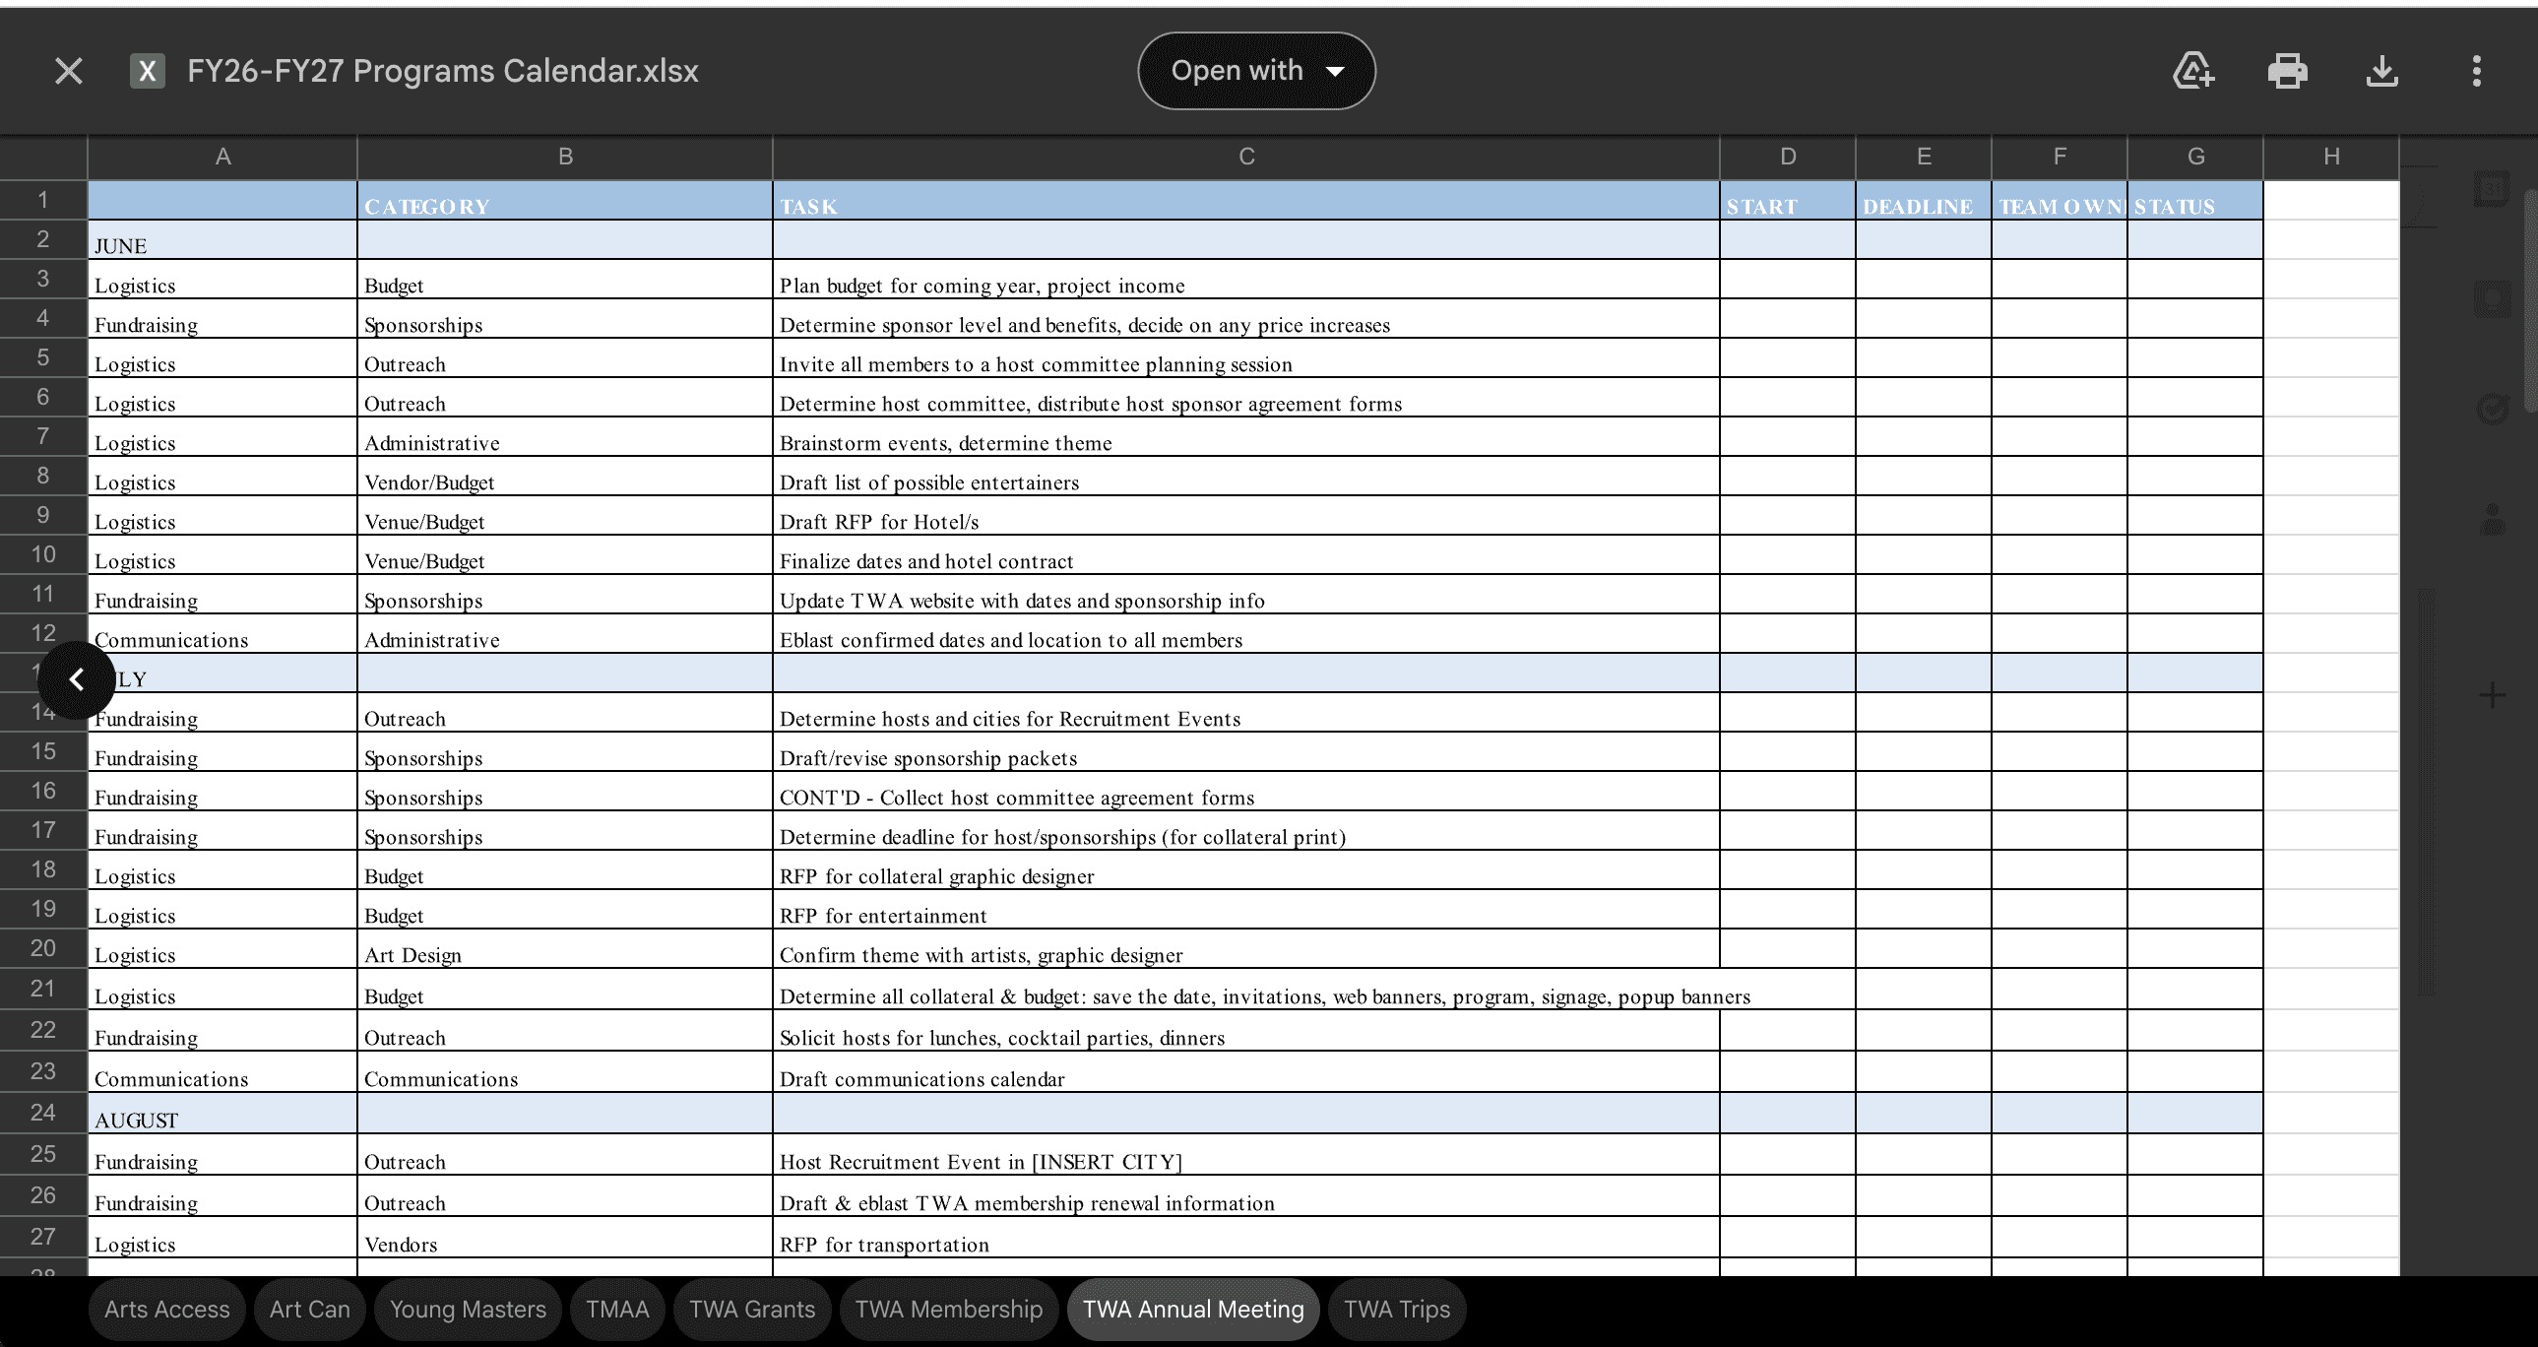Click the row 7 header
This screenshot has width=2538, height=1347.
click(x=42, y=436)
